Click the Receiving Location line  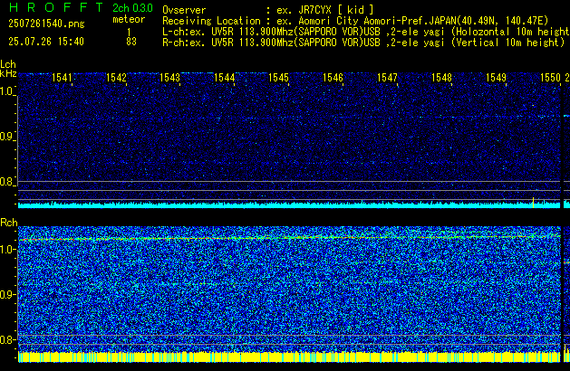(355, 21)
